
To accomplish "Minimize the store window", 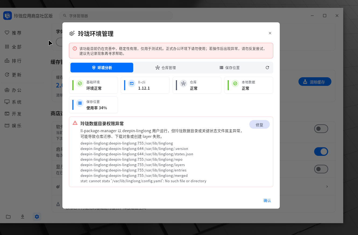I will 312,16.
